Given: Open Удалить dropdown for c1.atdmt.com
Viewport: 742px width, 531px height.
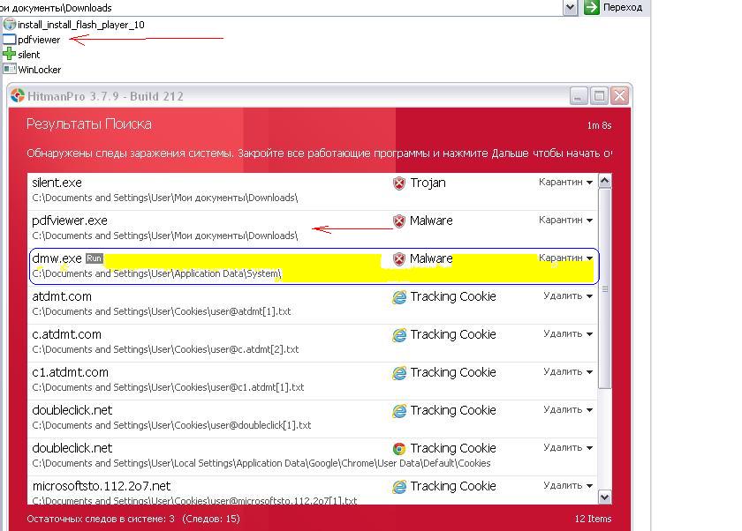Looking at the screenshot, I should [568, 372].
